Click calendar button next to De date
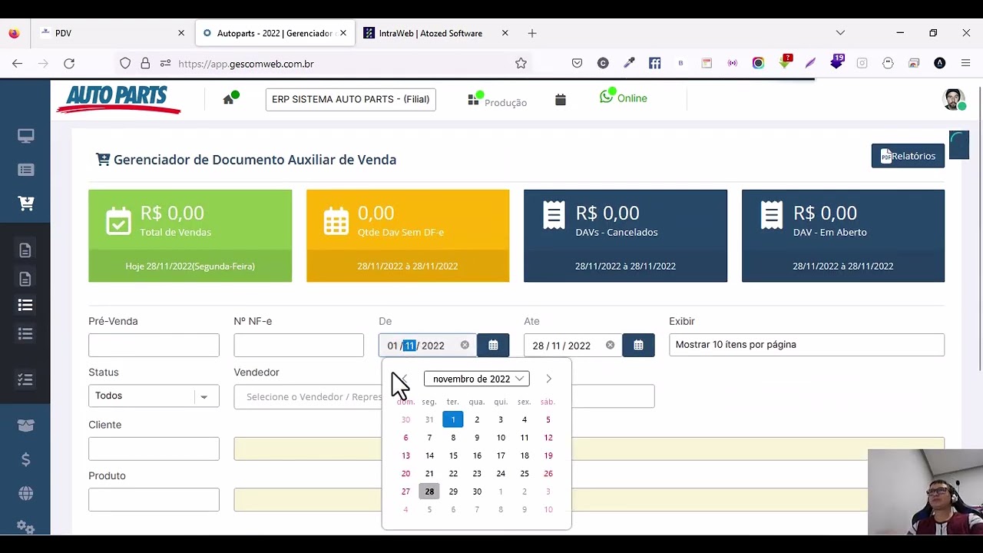 [x=493, y=346]
